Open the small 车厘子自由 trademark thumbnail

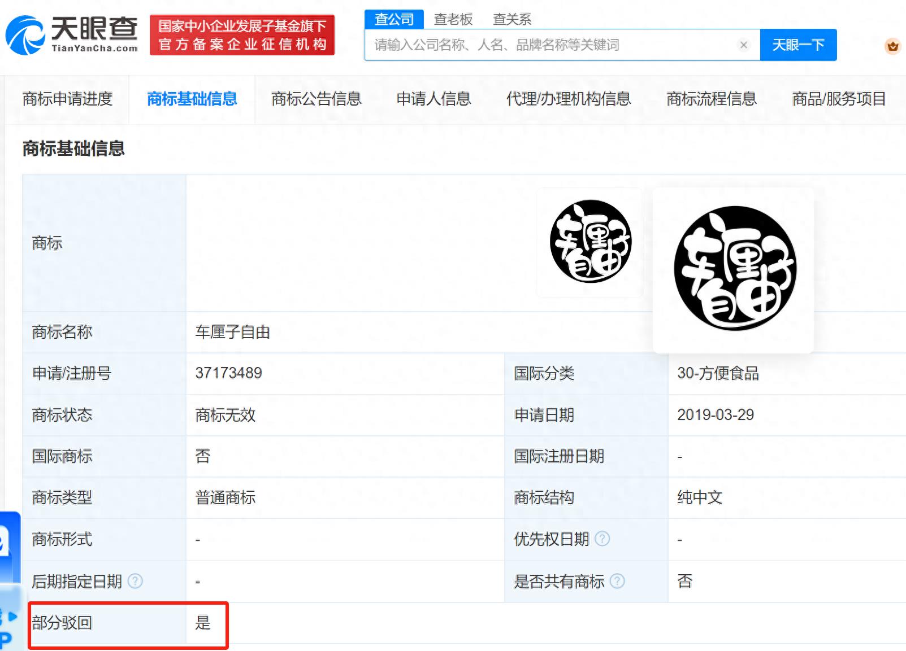click(x=589, y=242)
